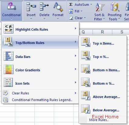Viewport: 129px width, 125px height.
Task: Choose Bottom n % menu entry
Action: (103, 83)
